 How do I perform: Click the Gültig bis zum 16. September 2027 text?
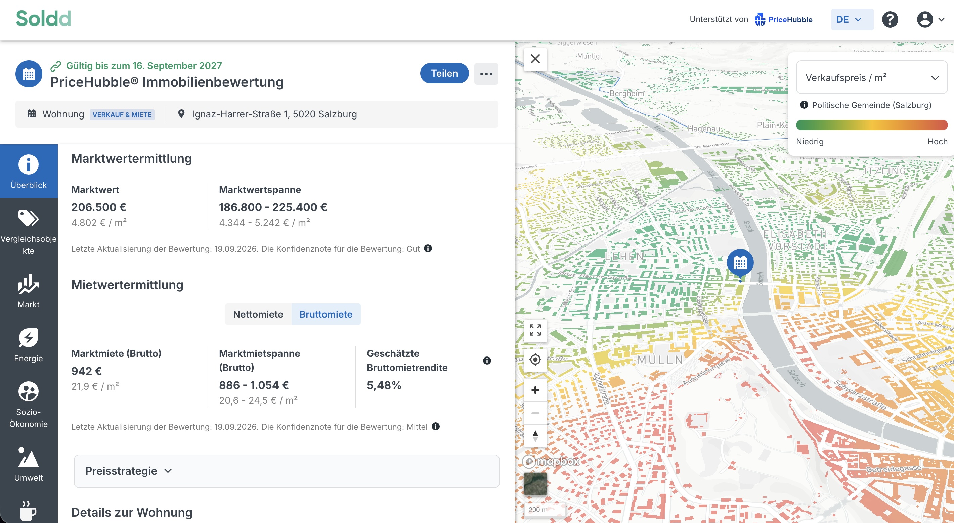coord(144,66)
